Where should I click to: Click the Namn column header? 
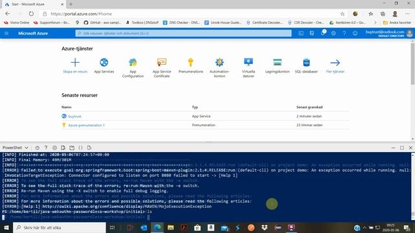(x=66, y=107)
